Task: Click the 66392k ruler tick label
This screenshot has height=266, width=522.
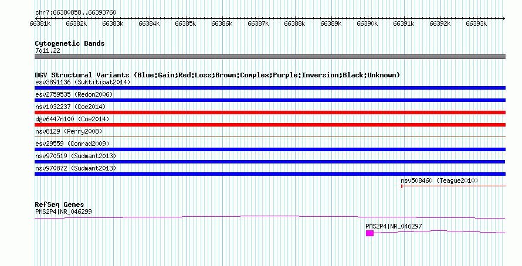Action: click(x=440, y=24)
